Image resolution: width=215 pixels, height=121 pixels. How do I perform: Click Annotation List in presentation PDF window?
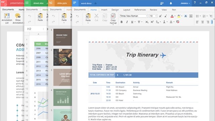[x=7, y=19]
